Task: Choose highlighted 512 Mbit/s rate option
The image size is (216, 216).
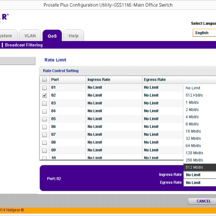Action: click(200, 167)
